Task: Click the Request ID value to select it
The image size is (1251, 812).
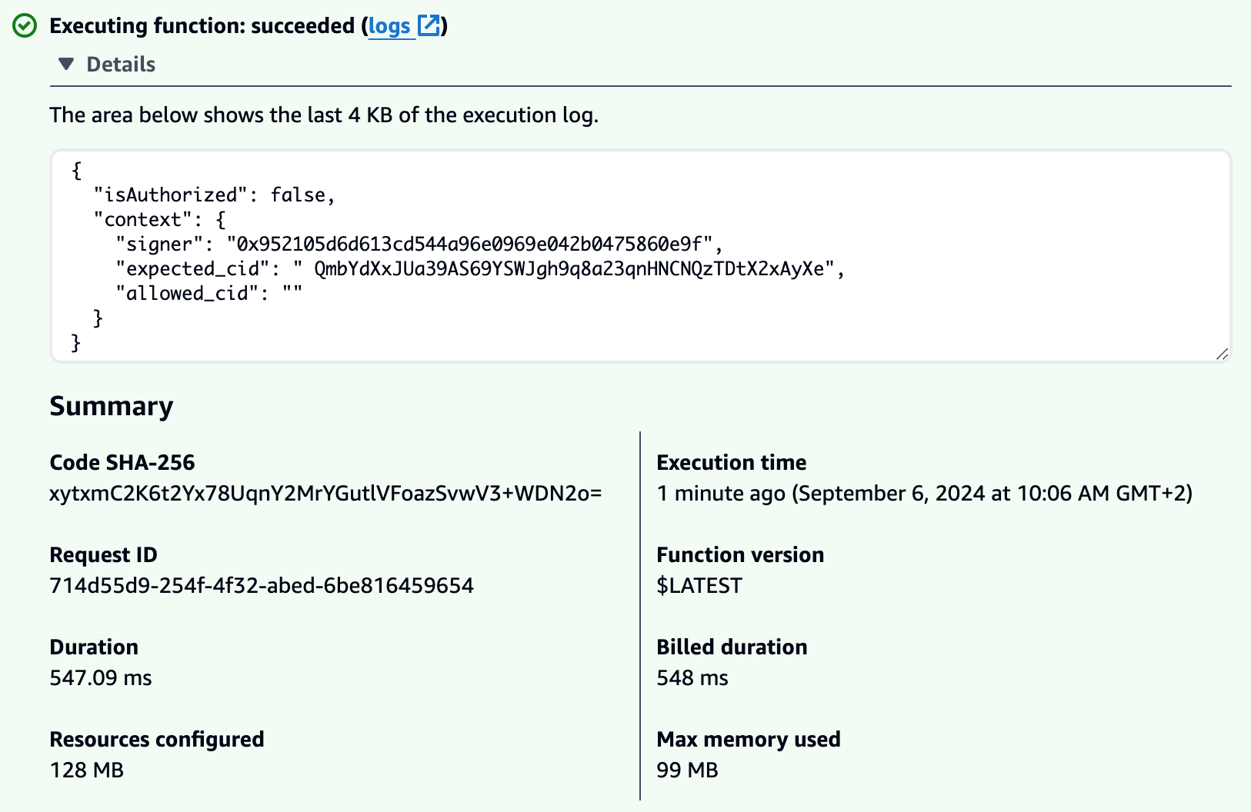Action: [x=262, y=585]
